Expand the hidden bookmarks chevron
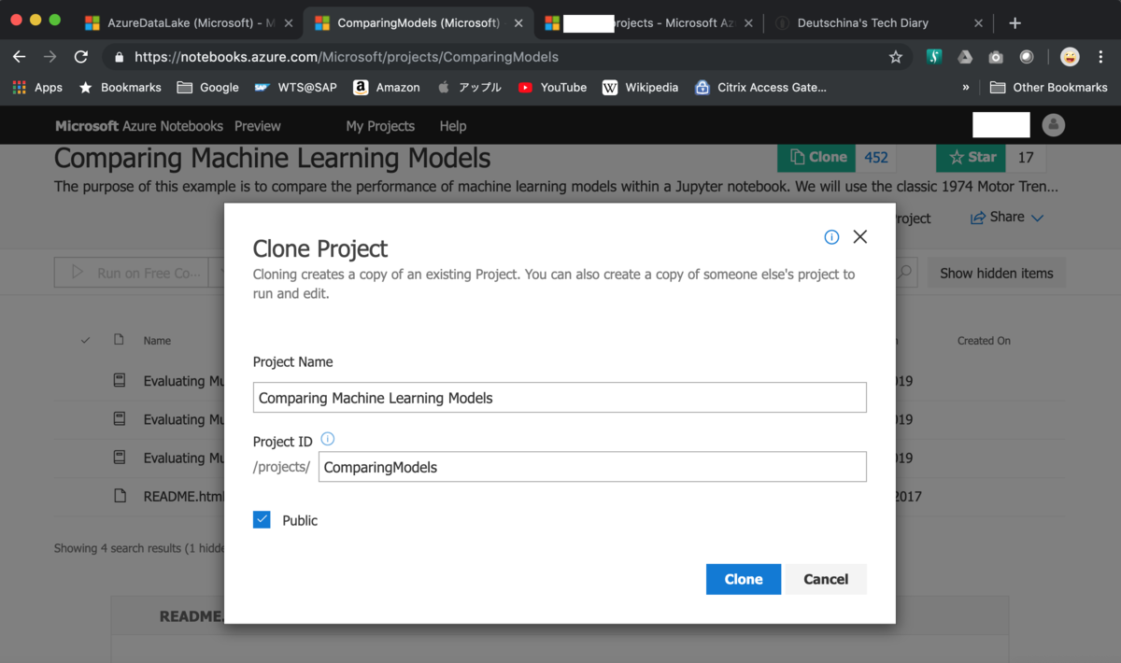Screen dimensions: 1121x663 [x=965, y=87]
